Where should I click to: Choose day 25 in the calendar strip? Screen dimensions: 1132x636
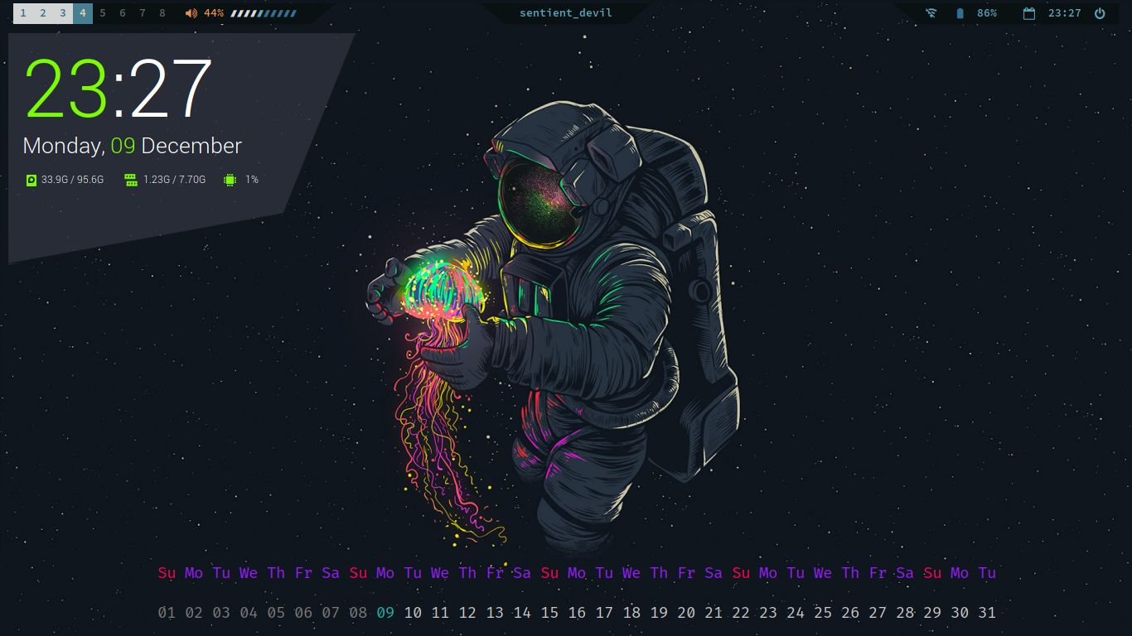tap(823, 613)
